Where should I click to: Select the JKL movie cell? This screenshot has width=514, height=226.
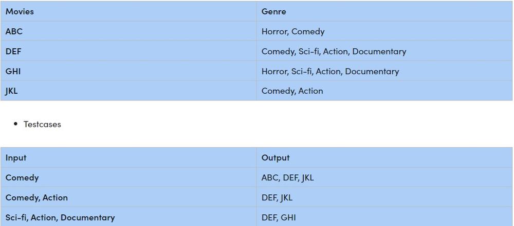[x=128, y=91]
